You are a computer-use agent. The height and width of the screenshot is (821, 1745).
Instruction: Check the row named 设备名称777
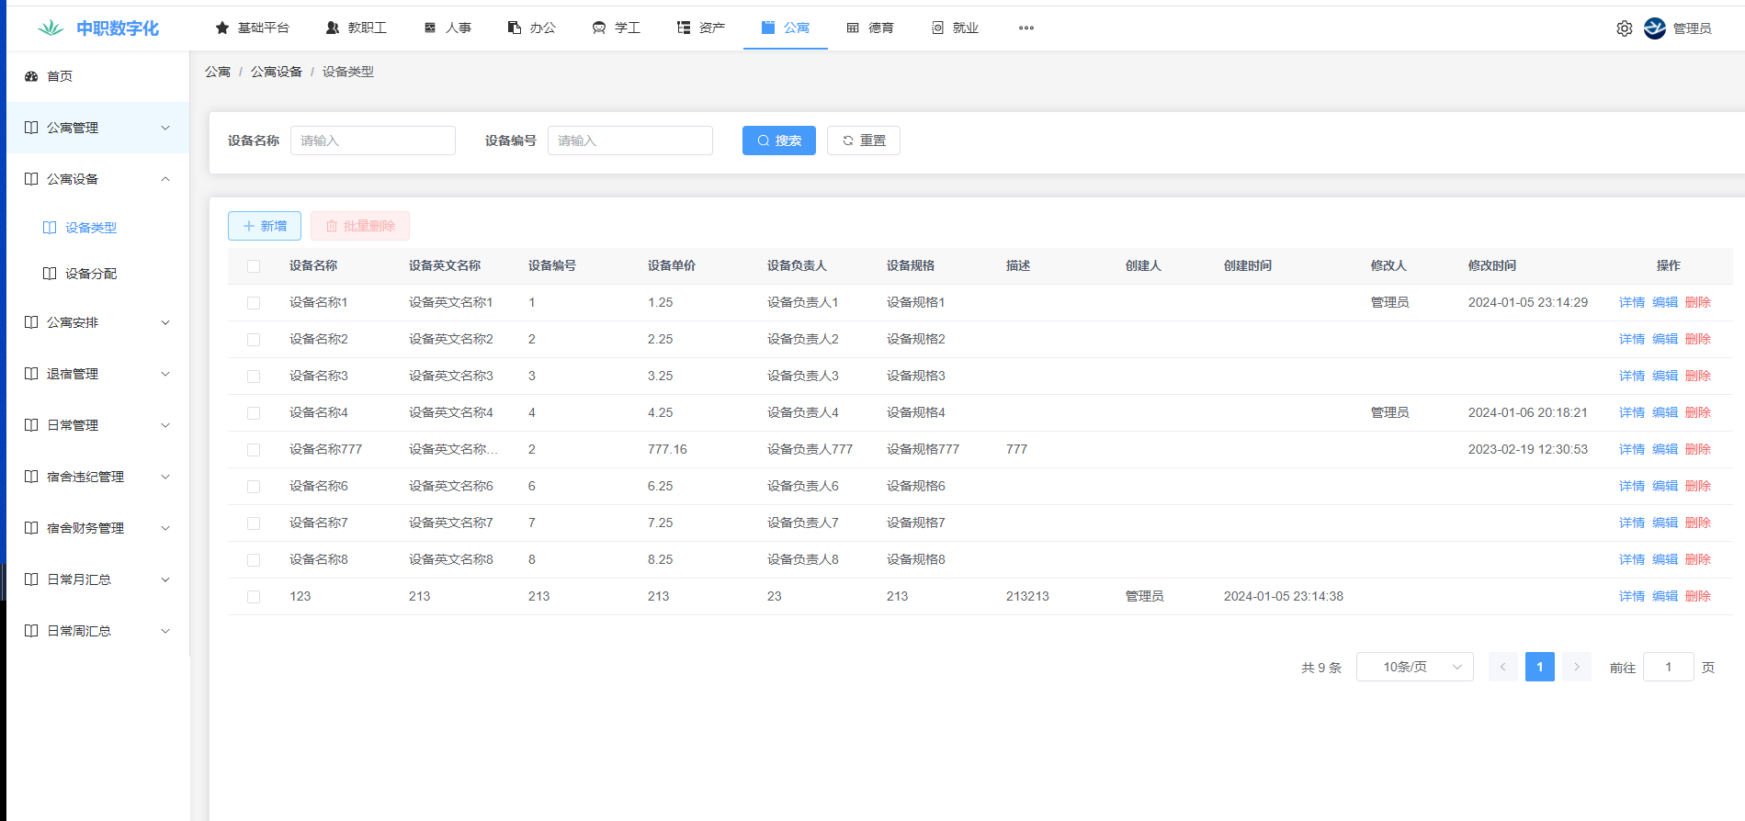pos(254,450)
